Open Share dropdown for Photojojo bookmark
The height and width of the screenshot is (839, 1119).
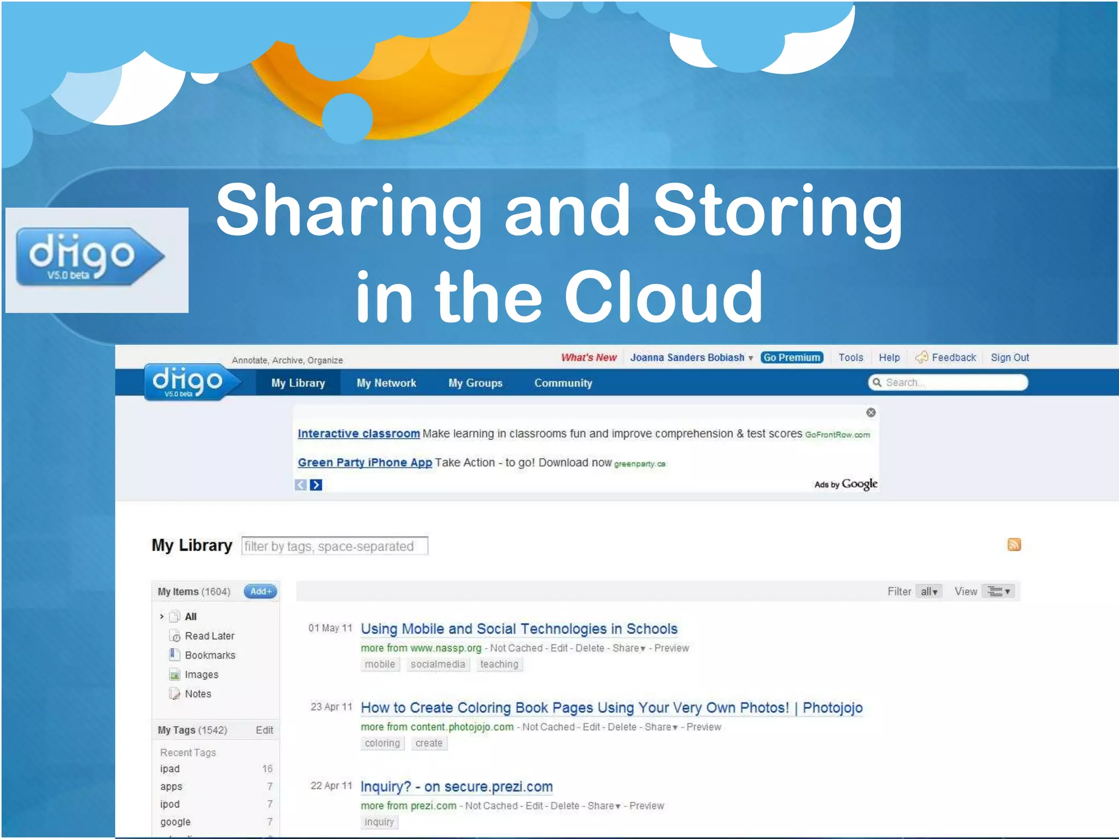click(x=661, y=727)
